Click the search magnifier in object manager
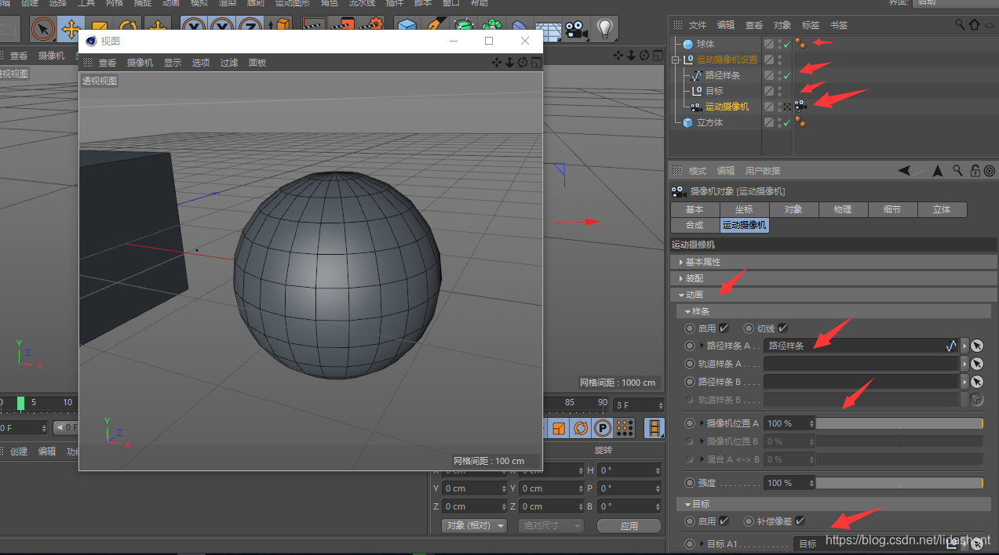999x555 pixels. [960, 25]
